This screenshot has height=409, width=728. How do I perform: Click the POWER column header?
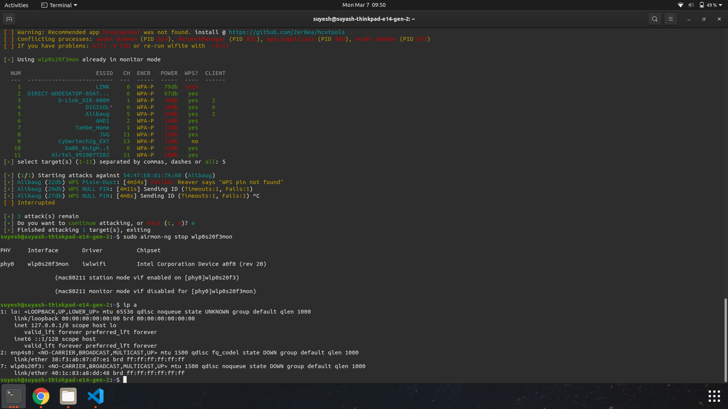[x=169, y=73]
